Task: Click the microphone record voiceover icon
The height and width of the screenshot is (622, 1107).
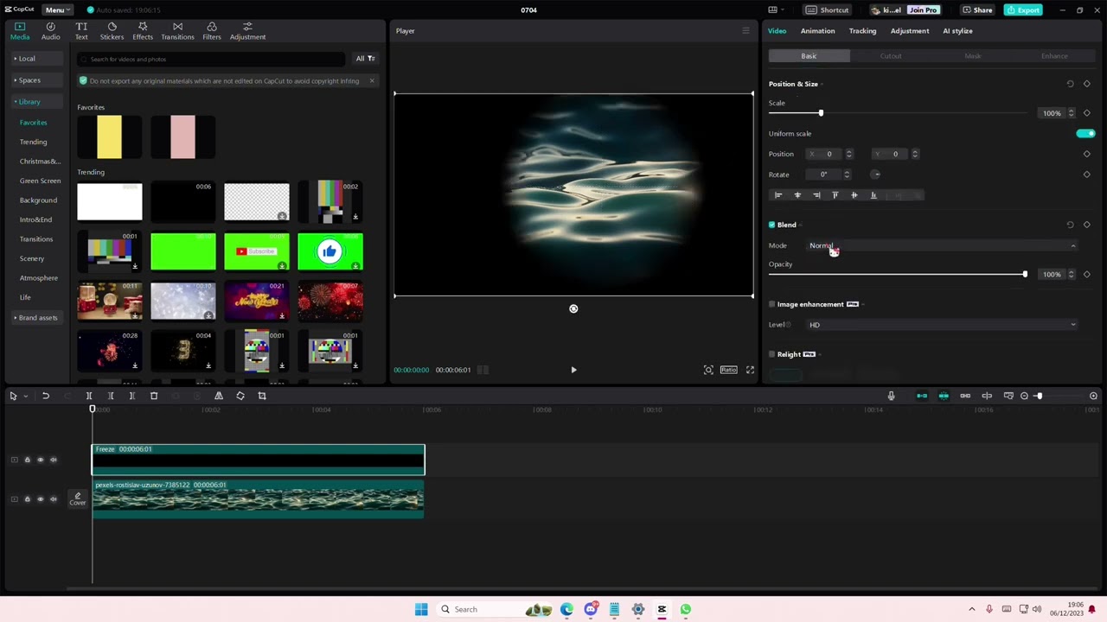Action: coord(891,396)
